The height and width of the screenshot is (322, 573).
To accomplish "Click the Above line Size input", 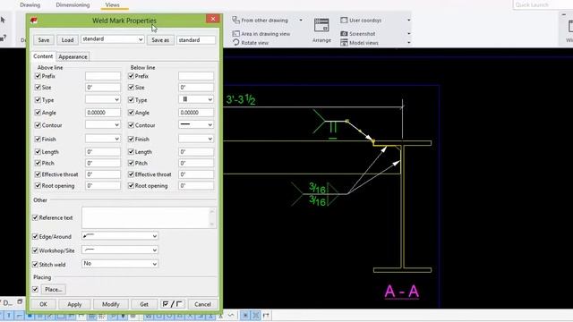I will pos(103,88).
